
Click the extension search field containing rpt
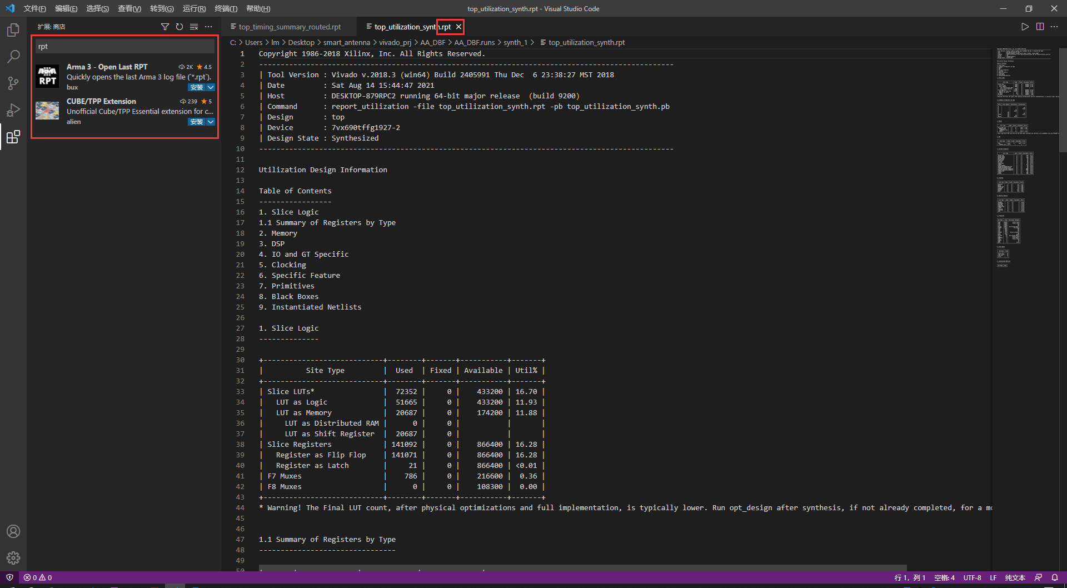[125, 46]
